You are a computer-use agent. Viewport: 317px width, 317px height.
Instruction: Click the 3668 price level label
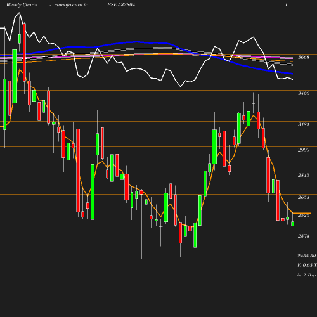(x=304, y=57)
